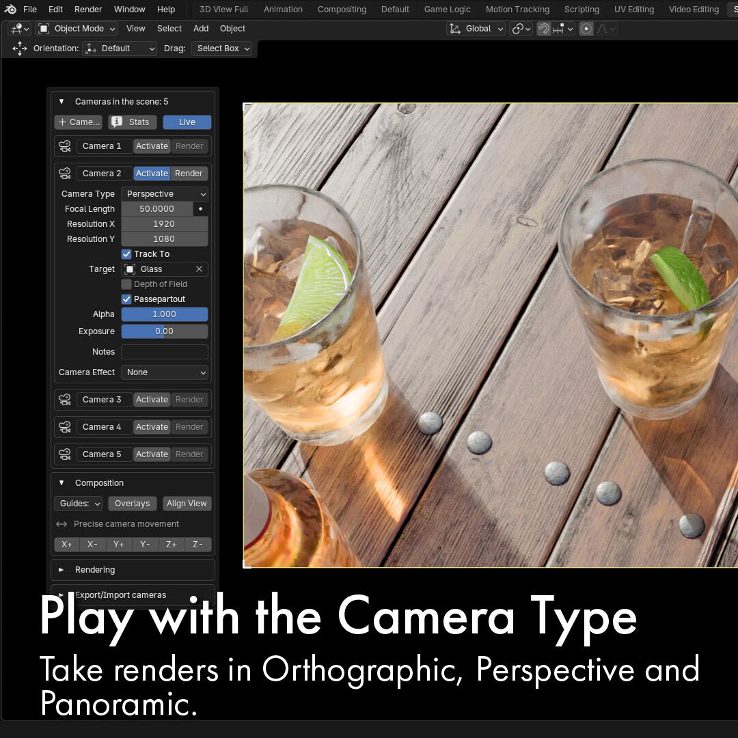Expand the Rendering panel
Image resolution: width=738 pixels, height=738 pixels.
pos(95,570)
